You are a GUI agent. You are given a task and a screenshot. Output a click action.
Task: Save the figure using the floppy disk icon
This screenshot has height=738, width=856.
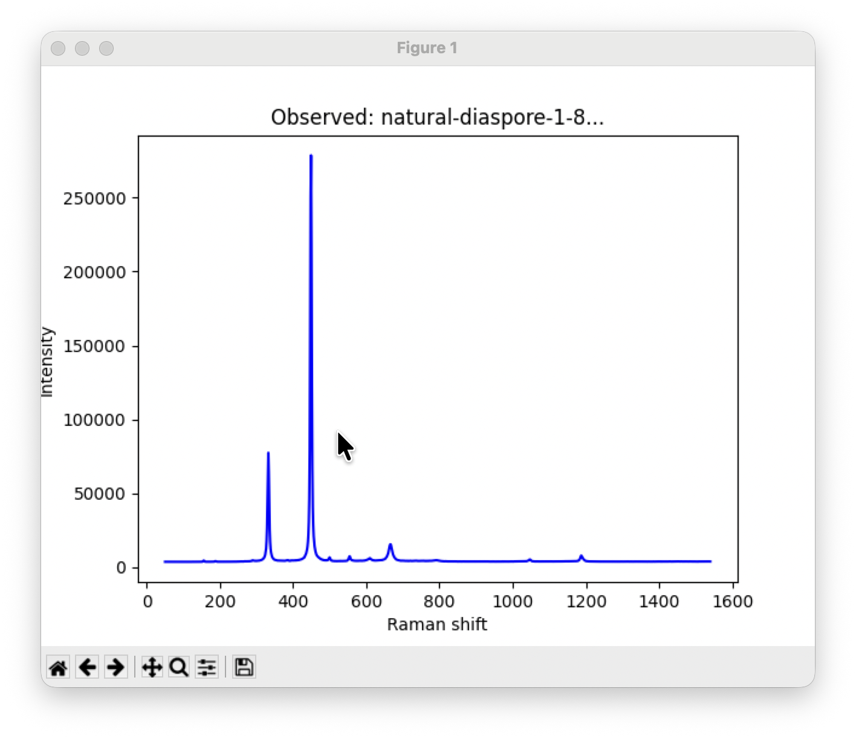pos(244,667)
